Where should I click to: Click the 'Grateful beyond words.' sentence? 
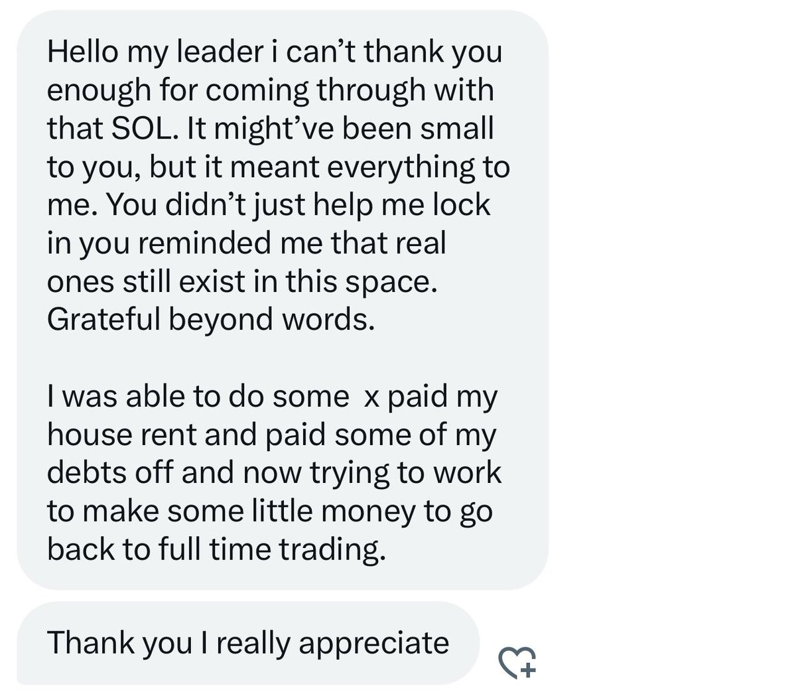(x=212, y=320)
